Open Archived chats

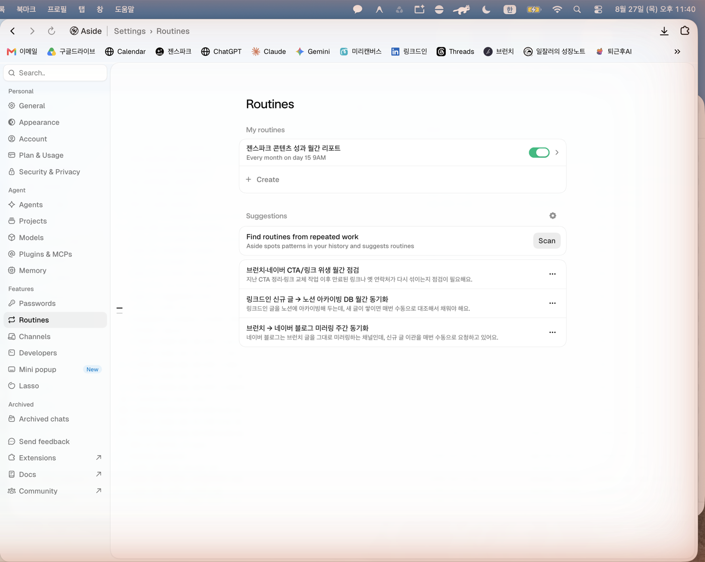[x=55, y=419]
